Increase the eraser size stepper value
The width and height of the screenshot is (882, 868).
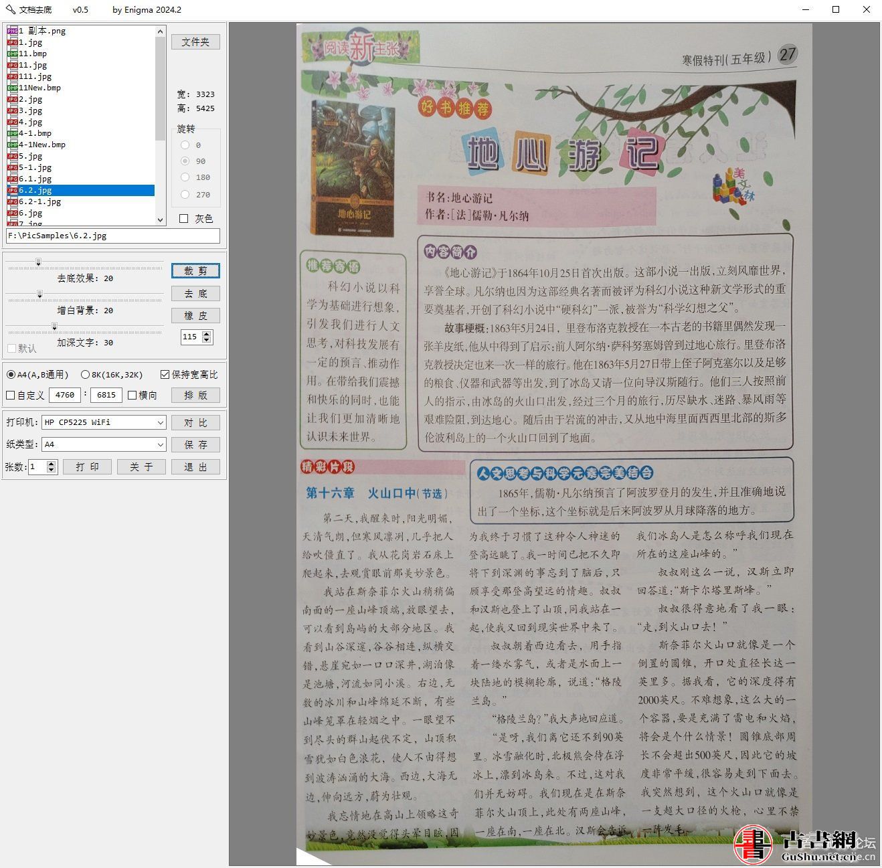207,334
